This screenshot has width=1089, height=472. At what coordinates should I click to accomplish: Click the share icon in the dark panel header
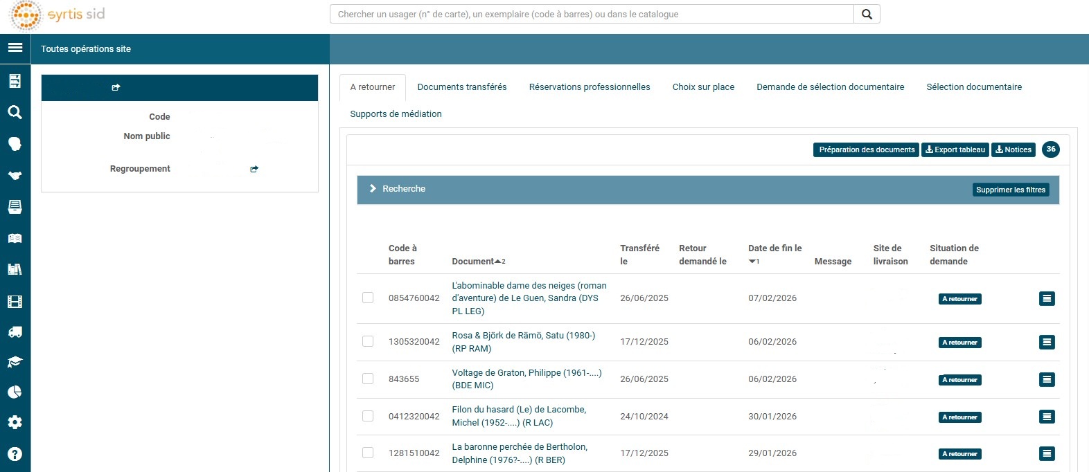click(116, 87)
